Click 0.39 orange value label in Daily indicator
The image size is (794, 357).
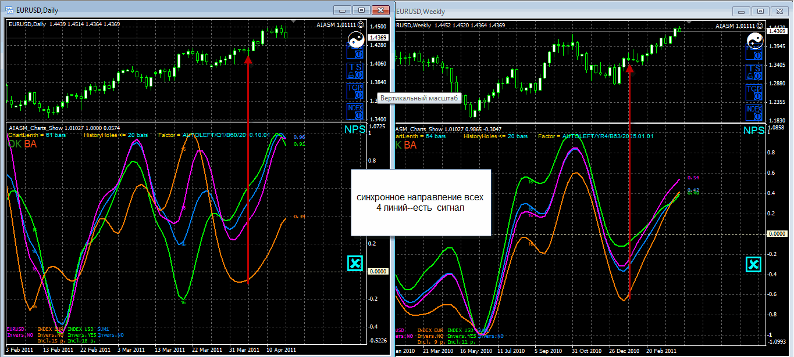pyautogui.click(x=299, y=217)
